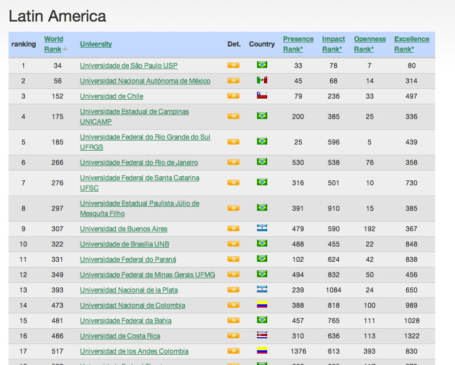Select the 'ranking' column header text
Screen dimensions: 455x365
tap(23, 44)
